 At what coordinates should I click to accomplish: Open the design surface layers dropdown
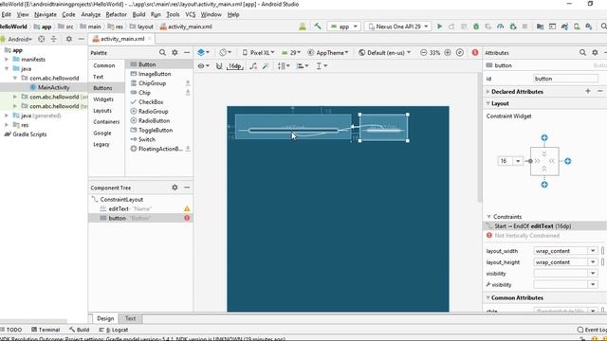(203, 53)
